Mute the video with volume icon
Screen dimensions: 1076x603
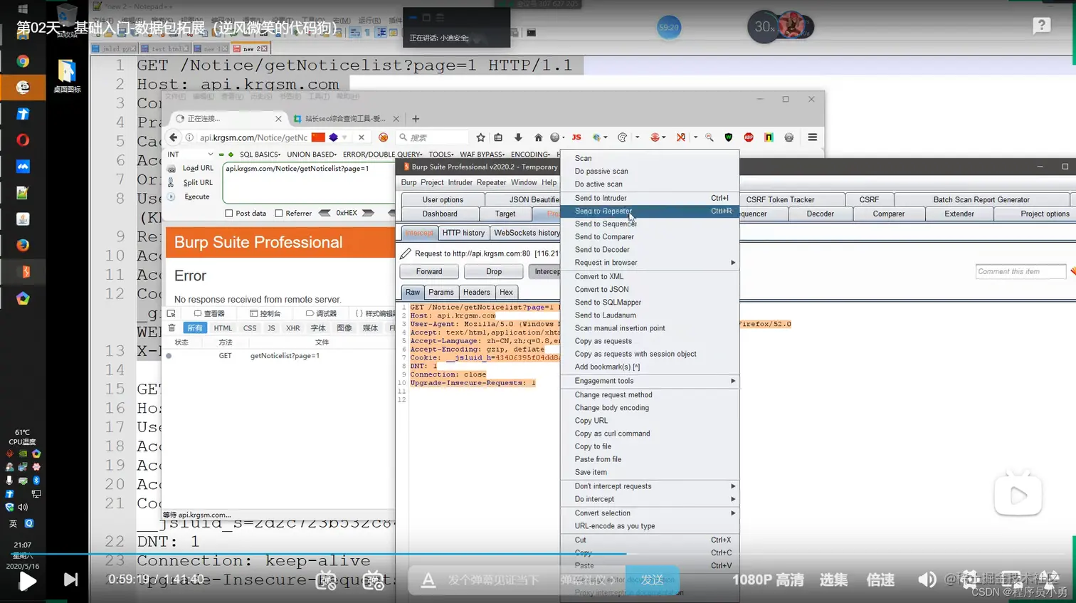(x=927, y=580)
